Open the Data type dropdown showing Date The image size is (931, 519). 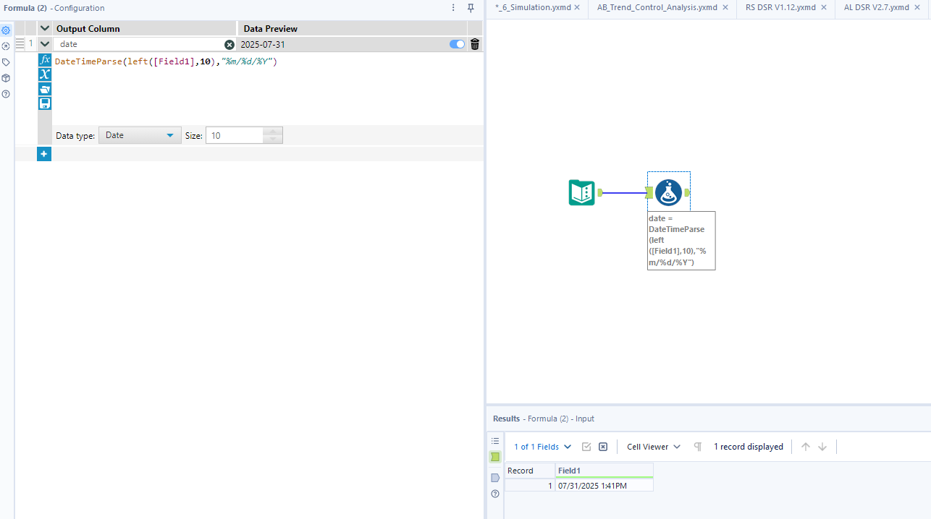coord(140,135)
